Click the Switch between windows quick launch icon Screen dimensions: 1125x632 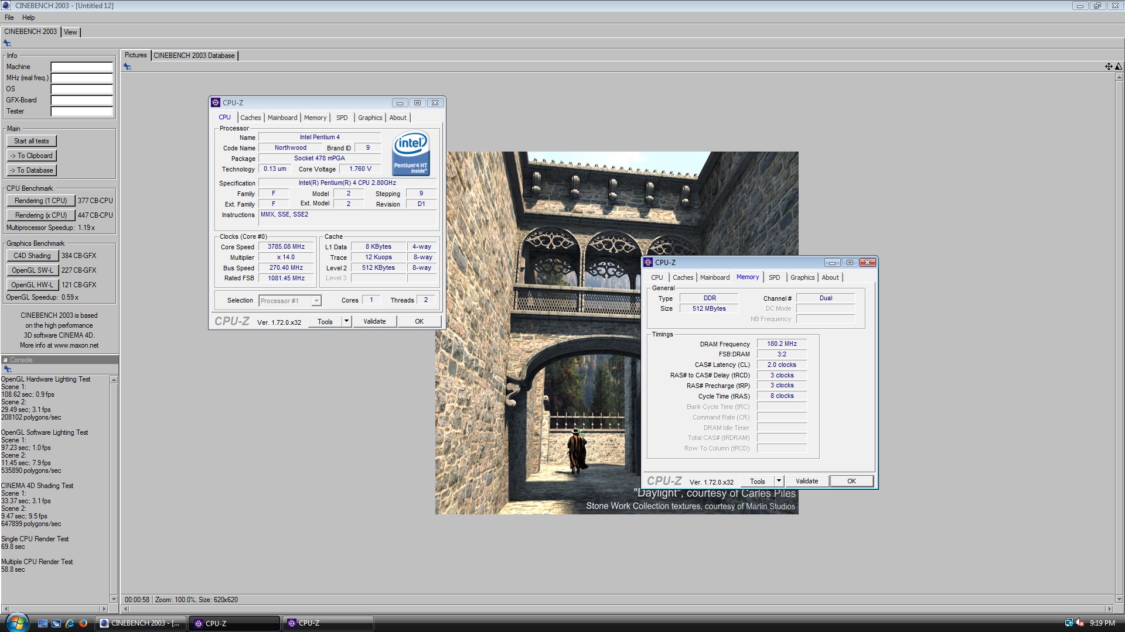point(56,623)
